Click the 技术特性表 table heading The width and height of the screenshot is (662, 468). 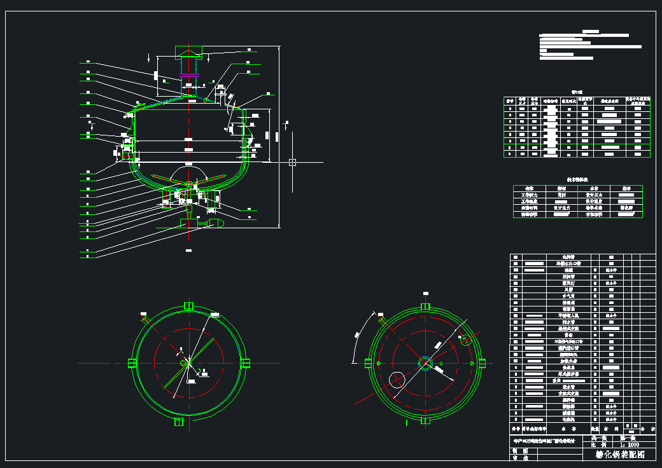click(577, 179)
